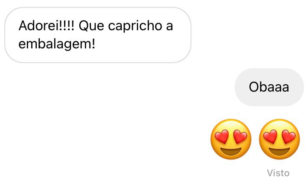Click the left heart-eyes emoji
The width and height of the screenshot is (307, 181).
231,139
